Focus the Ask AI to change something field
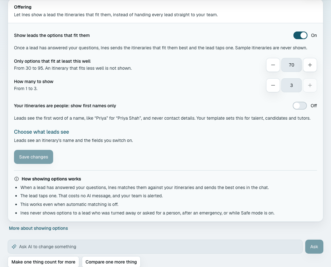 click(155, 247)
